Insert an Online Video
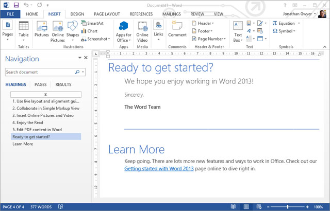Image resolution: width=330 pixels, height=211 pixels. [x=142, y=31]
